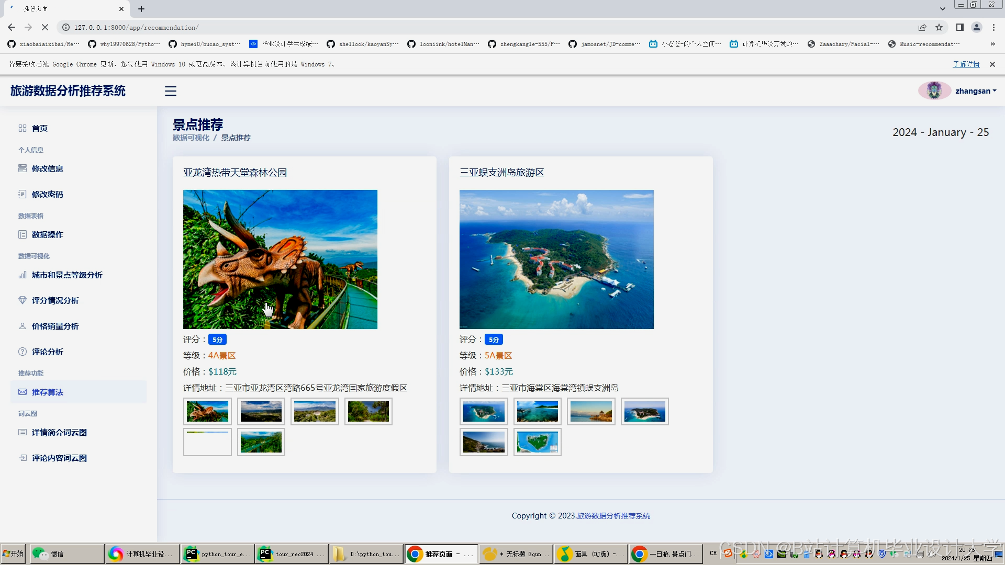The image size is (1005, 565).
Task: Click the 城市和景点等级分析 bar chart icon
Action: 23,275
